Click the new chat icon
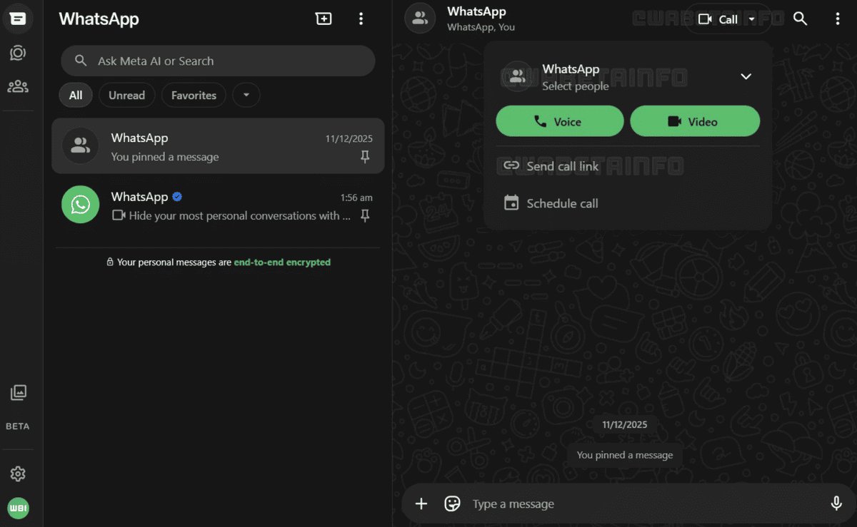 [324, 19]
